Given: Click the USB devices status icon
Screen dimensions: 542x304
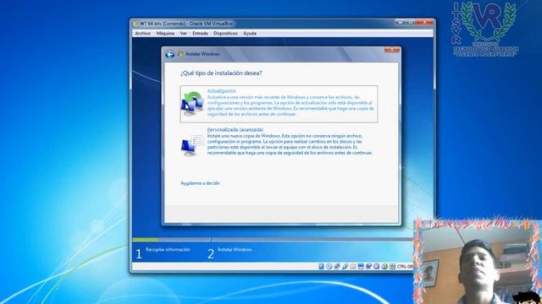Looking at the screenshot, I should pyautogui.click(x=345, y=267).
